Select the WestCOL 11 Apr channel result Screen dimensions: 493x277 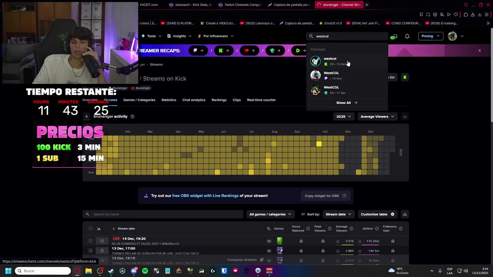click(347, 90)
